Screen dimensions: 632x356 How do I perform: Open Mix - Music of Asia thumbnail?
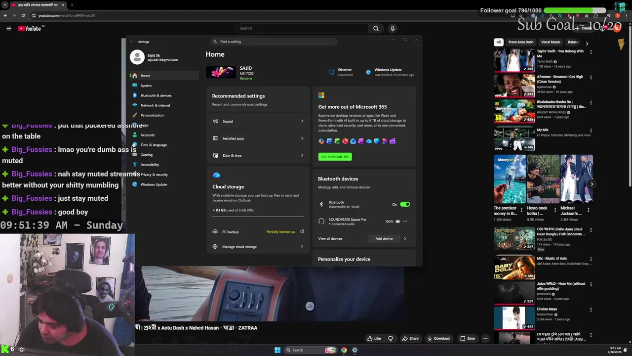(x=514, y=267)
